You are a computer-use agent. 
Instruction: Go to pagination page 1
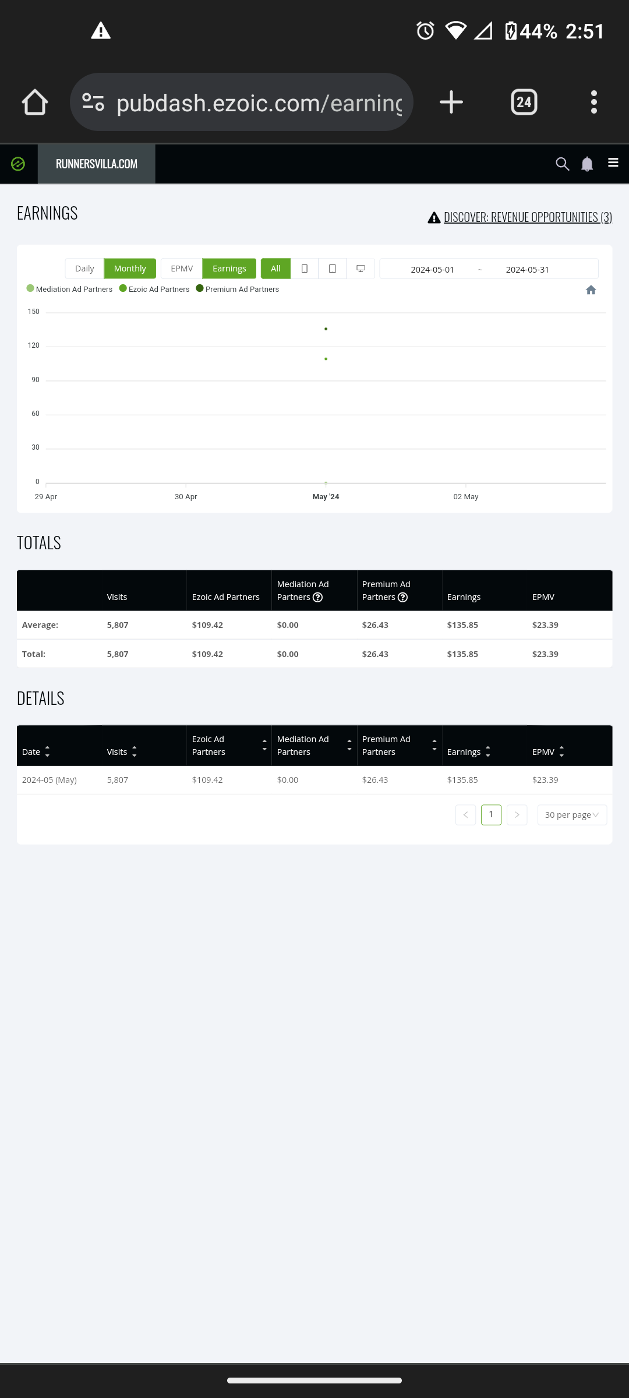coord(492,815)
